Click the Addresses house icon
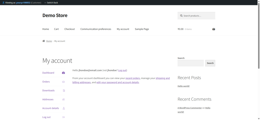 (63, 100)
